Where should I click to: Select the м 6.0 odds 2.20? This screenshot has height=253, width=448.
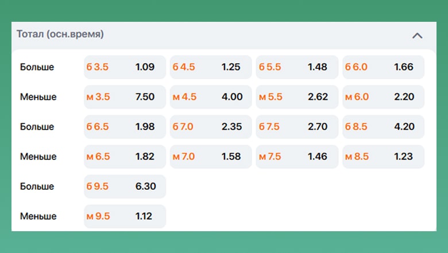click(383, 97)
